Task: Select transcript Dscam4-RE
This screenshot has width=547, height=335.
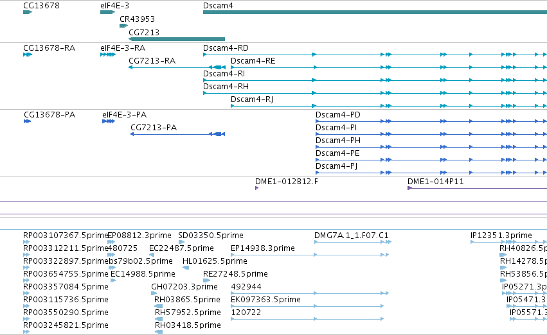Action: pos(389,67)
